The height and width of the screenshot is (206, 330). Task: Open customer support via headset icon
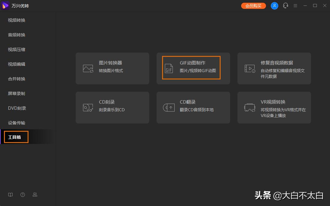[x=285, y=6]
